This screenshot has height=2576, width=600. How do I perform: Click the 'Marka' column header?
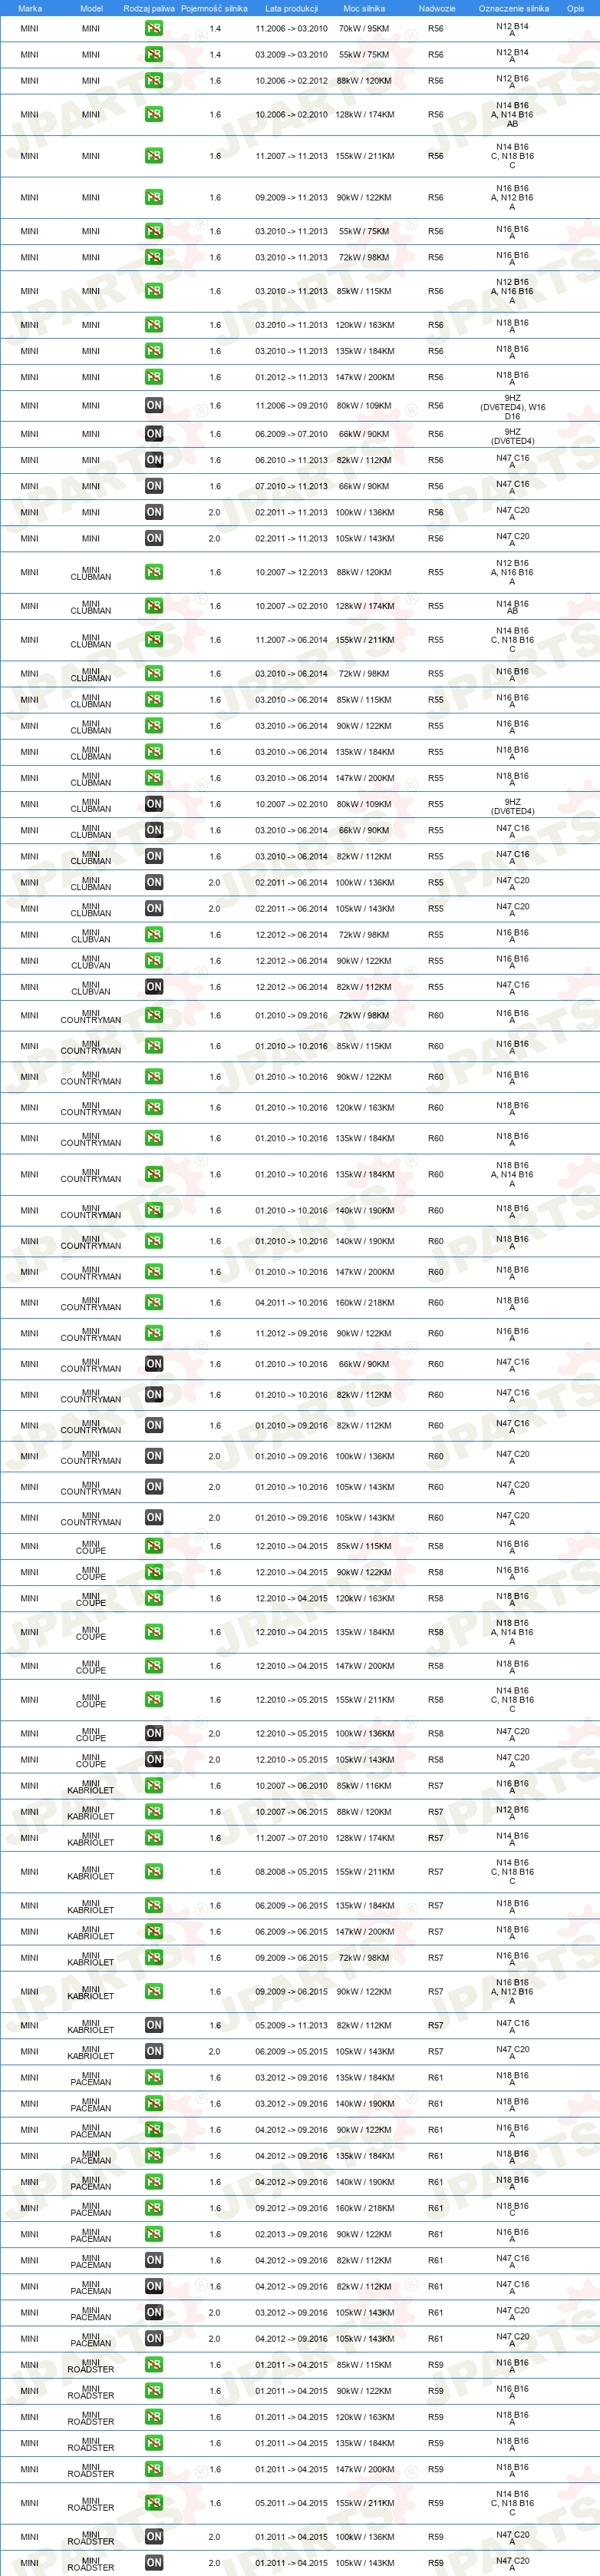pyautogui.click(x=30, y=8)
